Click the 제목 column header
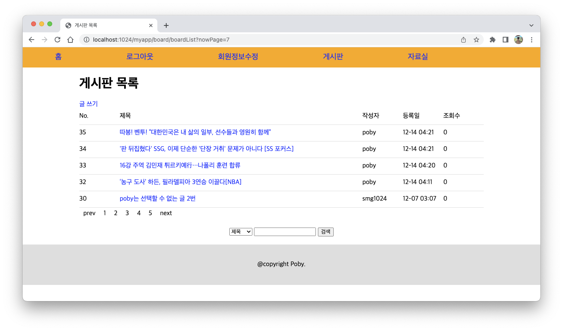This screenshot has width=563, height=331. [125, 116]
